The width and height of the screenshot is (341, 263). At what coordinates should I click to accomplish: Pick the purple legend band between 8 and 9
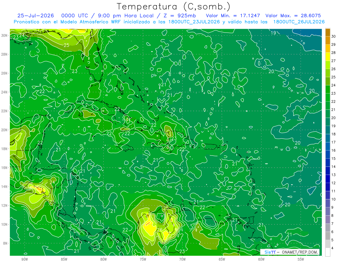tap(328, 211)
